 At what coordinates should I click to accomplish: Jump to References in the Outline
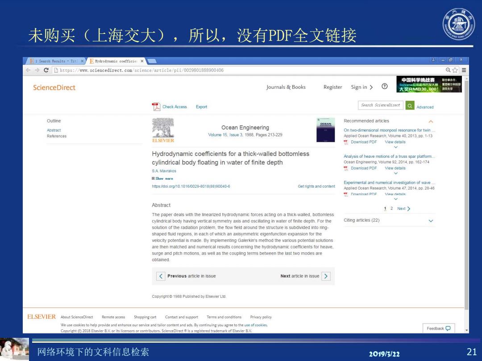tap(57, 136)
